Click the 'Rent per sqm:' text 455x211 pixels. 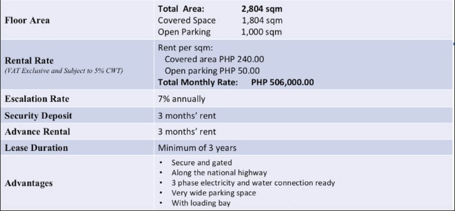pyautogui.click(x=180, y=48)
